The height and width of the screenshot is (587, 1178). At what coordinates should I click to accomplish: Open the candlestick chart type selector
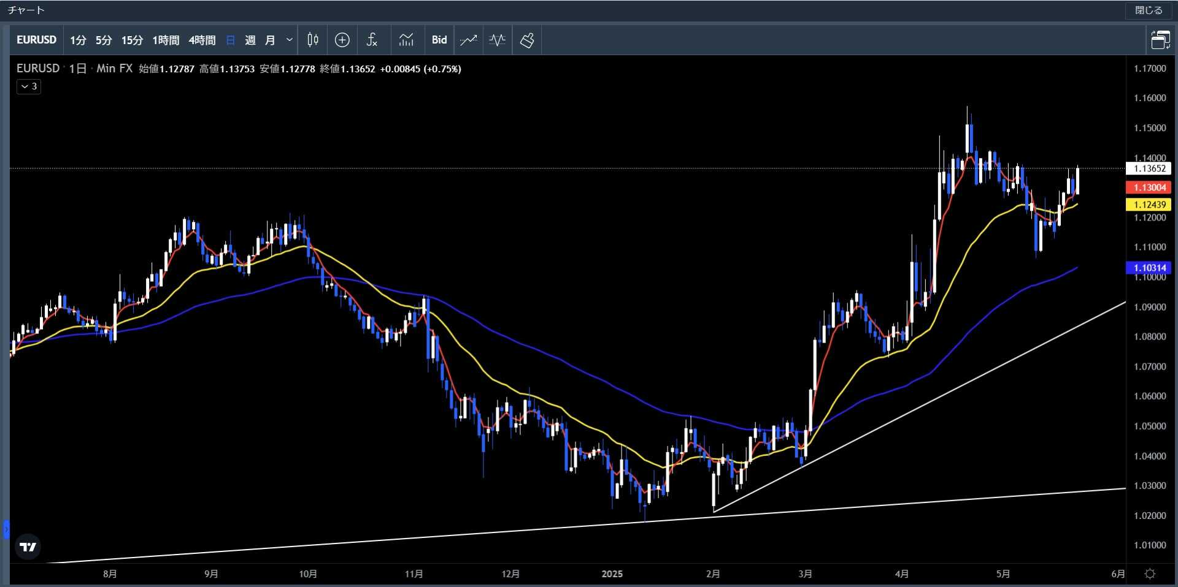312,40
